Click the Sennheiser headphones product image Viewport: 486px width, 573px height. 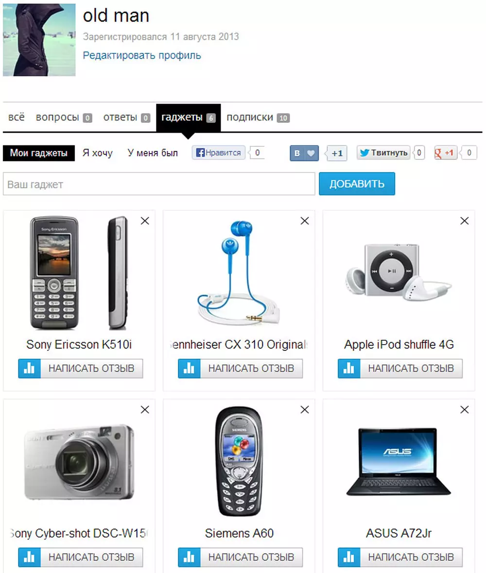pyautogui.click(x=239, y=273)
